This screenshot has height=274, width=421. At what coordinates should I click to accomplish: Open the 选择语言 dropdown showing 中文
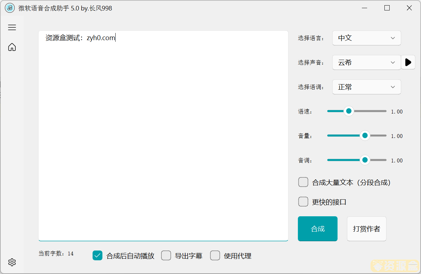coord(366,38)
